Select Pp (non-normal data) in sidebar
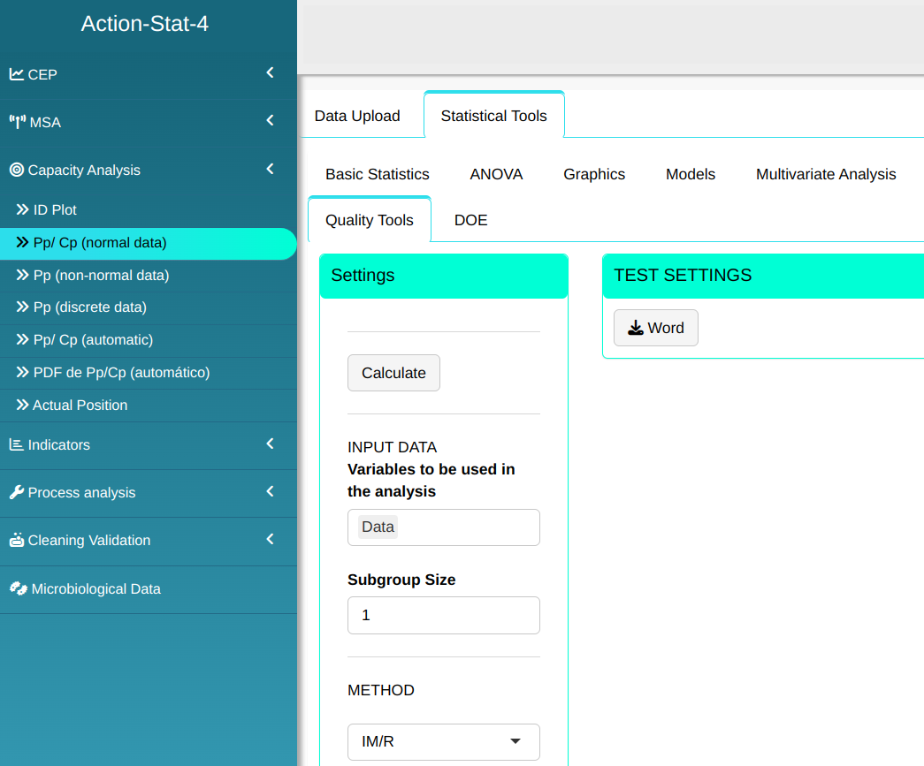Image resolution: width=924 pixels, height=766 pixels. [101, 275]
